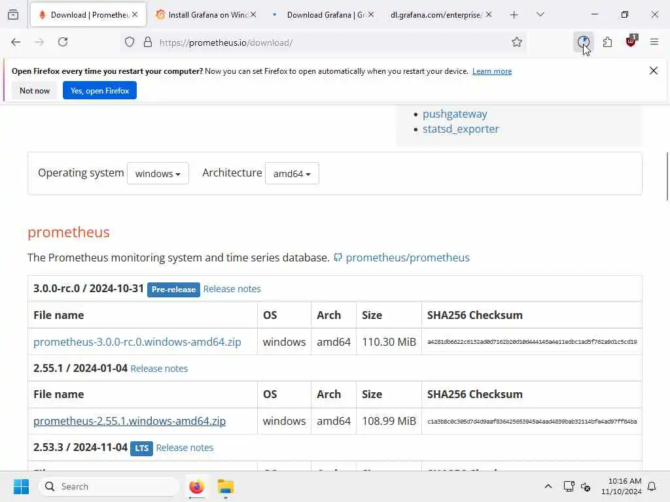Open the Architecture amd64 dropdown
Screen dimensions: 670x502
click(x=292, y=173)
